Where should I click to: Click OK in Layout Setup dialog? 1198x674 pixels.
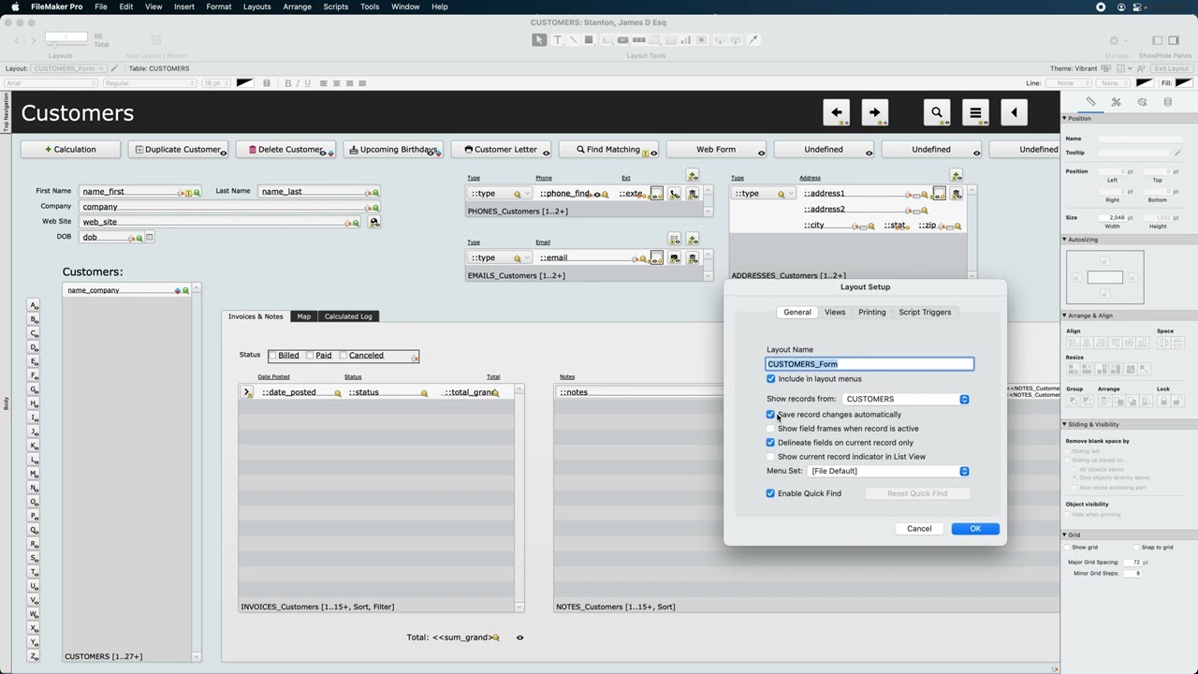tap(975, 529)
